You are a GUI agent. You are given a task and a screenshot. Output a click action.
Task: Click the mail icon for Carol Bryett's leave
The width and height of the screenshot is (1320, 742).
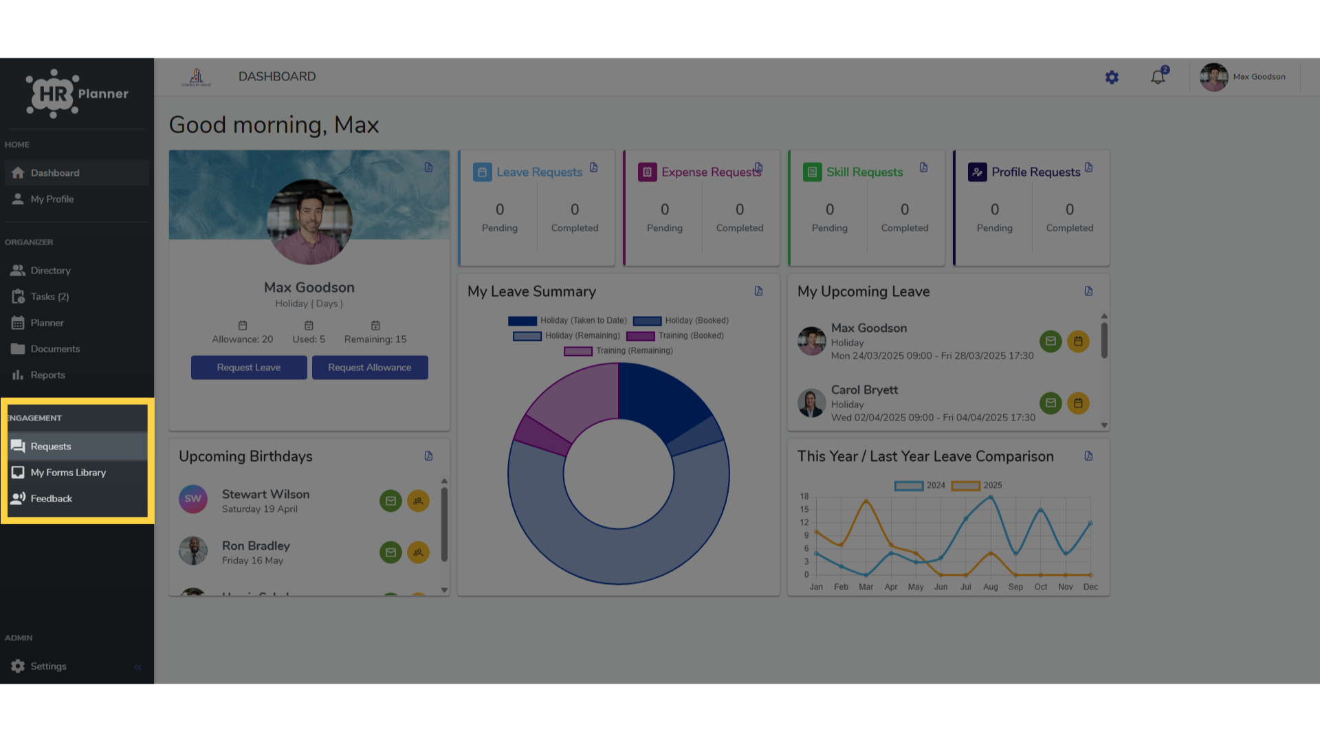pyautogui.click(x=1050, y=403)
